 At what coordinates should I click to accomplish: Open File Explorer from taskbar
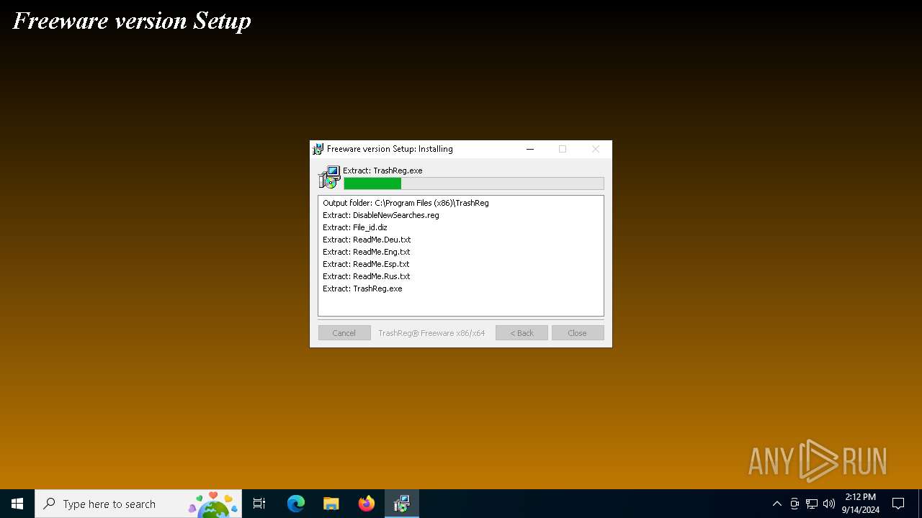[x=331, y=504]
